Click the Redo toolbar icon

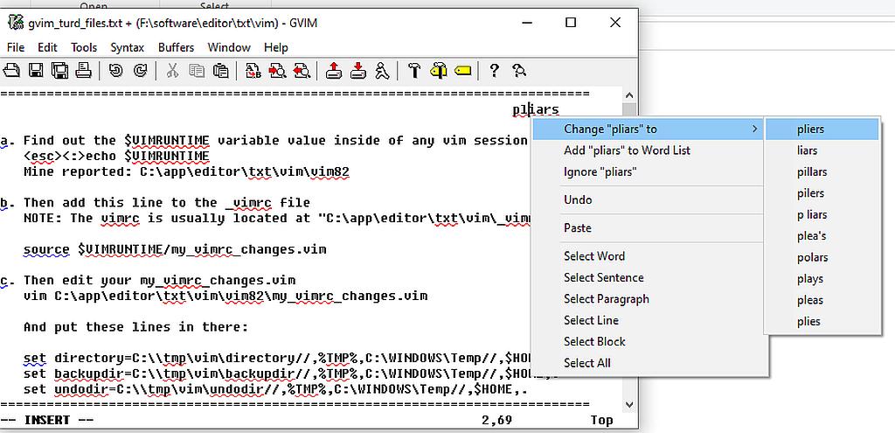[140, 71]
